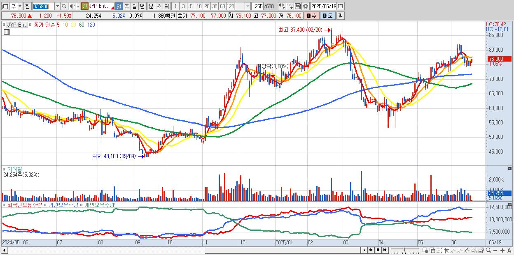Click the trend line tool icon at bottom
The height and width of the screenshot is (255, 514).
coord(453,250)
